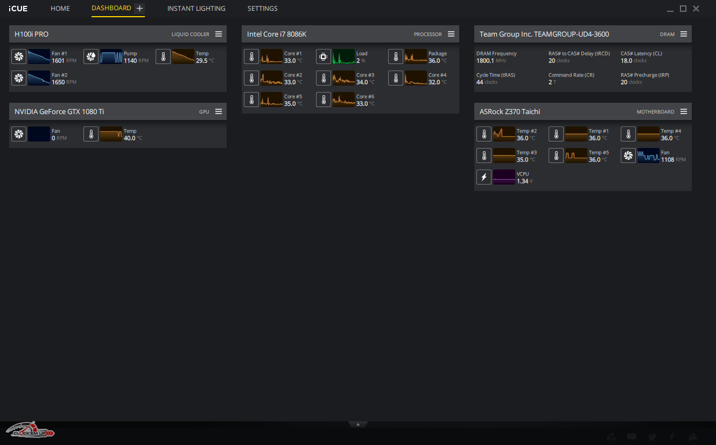
Task: Click the VCPU voltage lightning icon
Action: point(484,177)
